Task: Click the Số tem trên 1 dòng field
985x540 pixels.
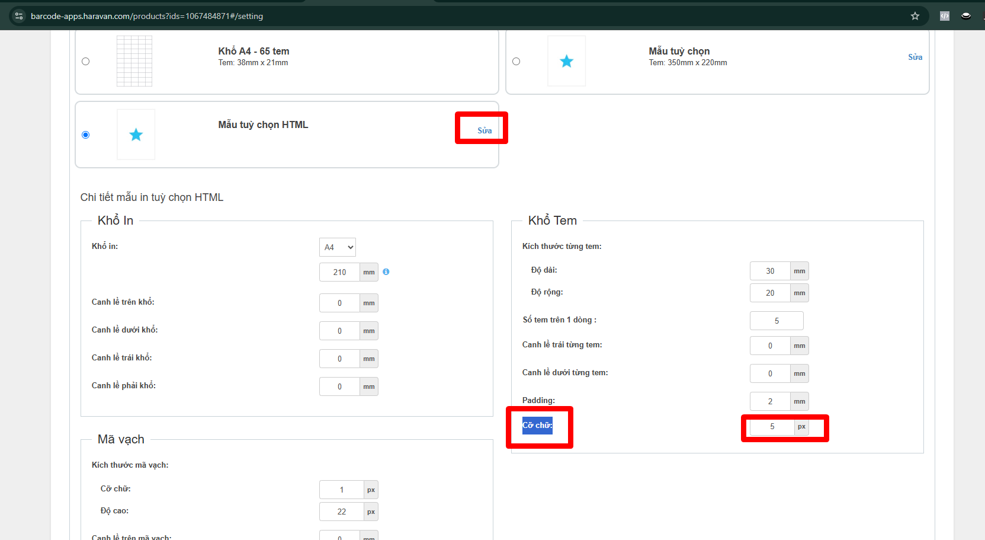Action: pyautogui.click(x=777, y=321)
